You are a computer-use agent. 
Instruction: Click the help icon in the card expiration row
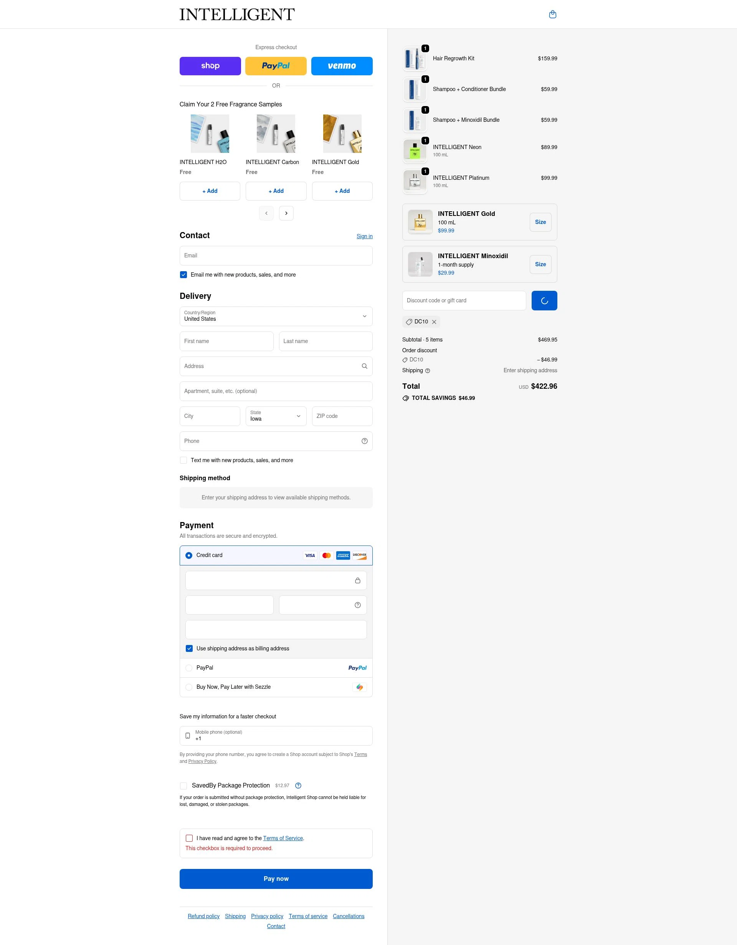(357, 605)
